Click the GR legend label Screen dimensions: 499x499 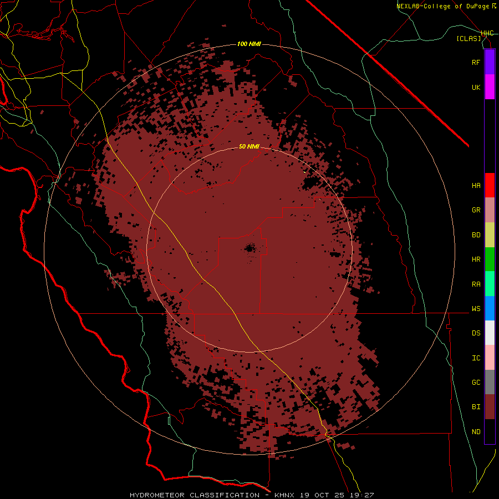[476, 210]
